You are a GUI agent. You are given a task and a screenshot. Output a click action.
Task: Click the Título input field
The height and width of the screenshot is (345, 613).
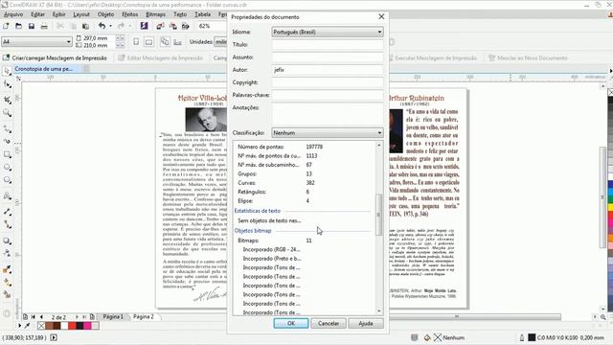coord(328,45)
